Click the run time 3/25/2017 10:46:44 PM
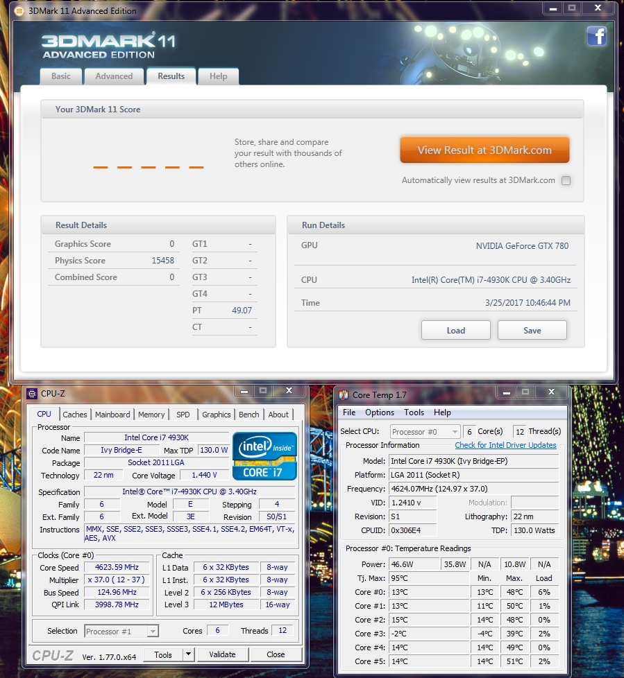Screen dimensions: 624x678 (528, 303)
